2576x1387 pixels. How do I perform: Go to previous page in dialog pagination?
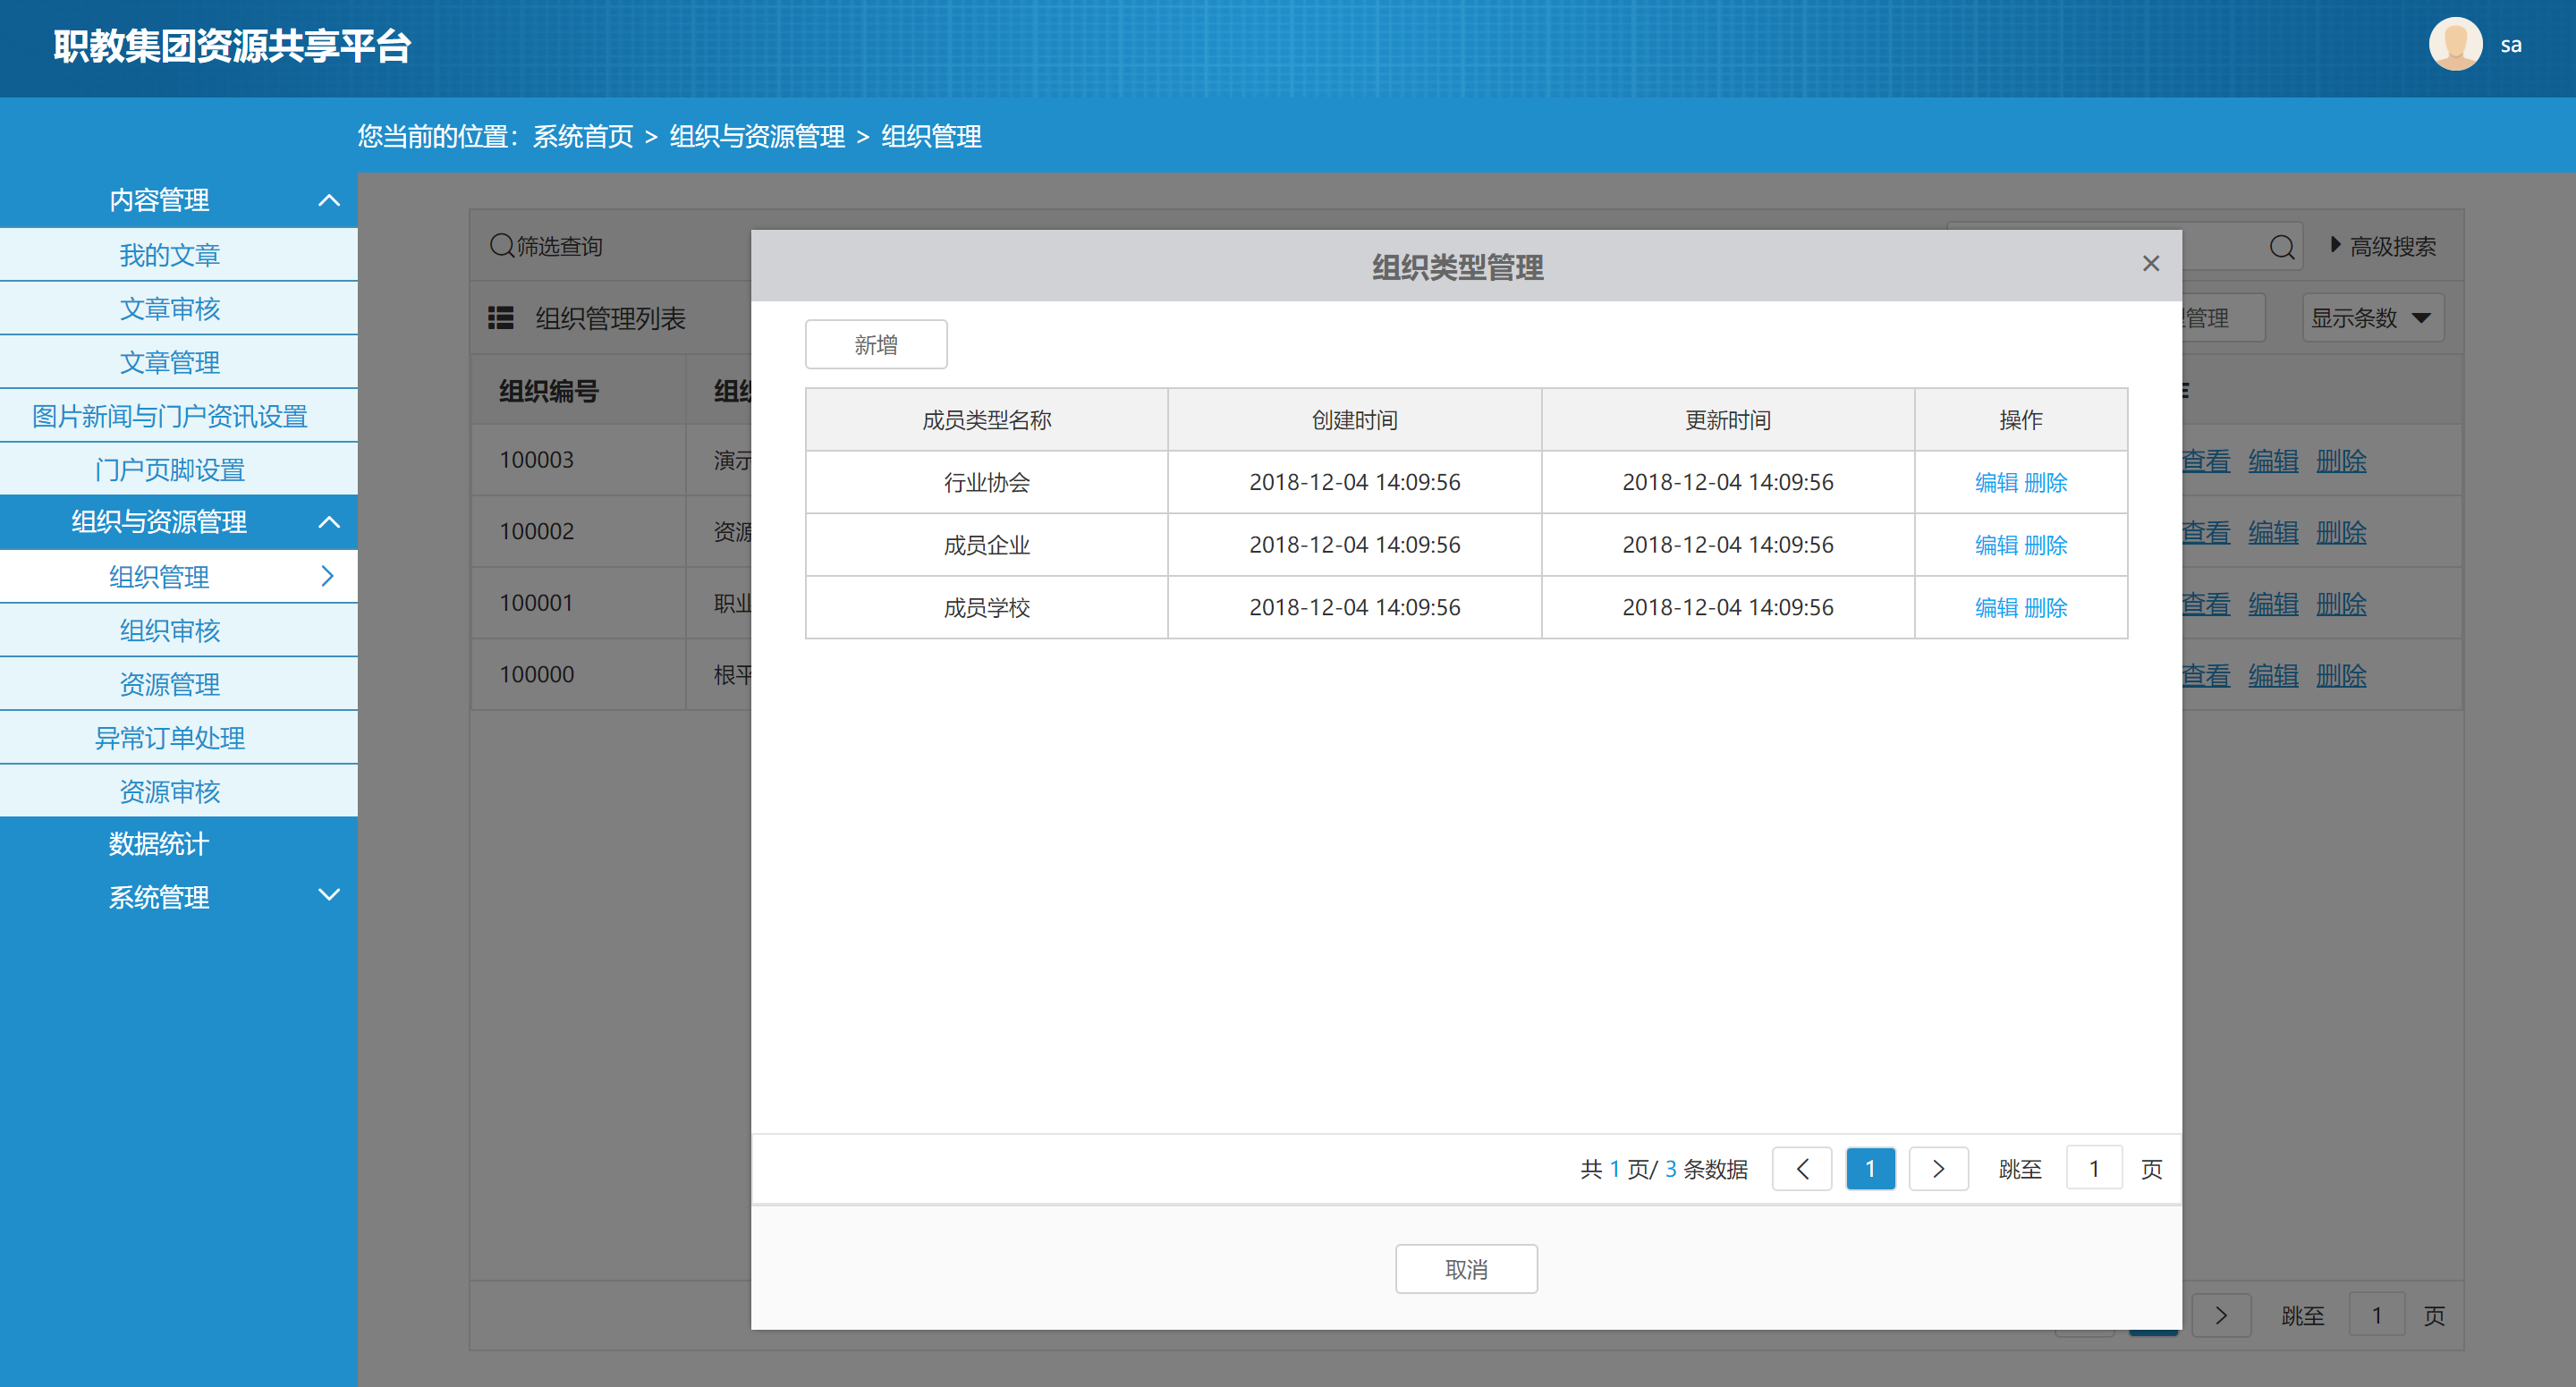1801,1169
